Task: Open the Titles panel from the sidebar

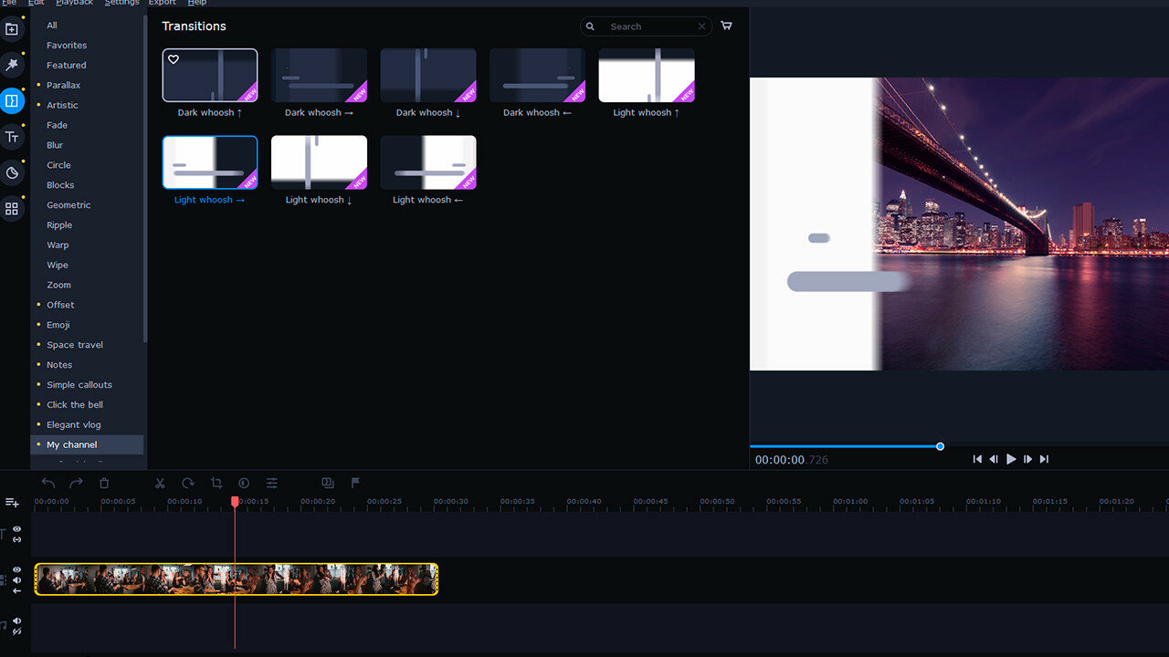Action: coord(12,136)
